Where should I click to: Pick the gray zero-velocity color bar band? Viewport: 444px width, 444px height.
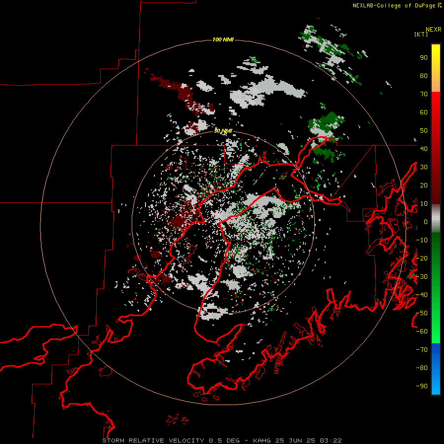(x=436, y=219)
